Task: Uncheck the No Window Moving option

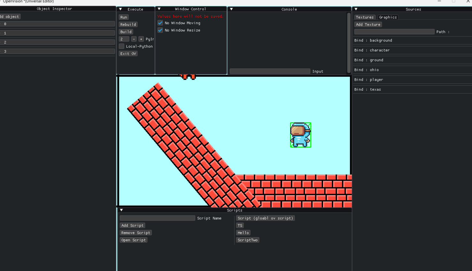Action: pos(160,23)
